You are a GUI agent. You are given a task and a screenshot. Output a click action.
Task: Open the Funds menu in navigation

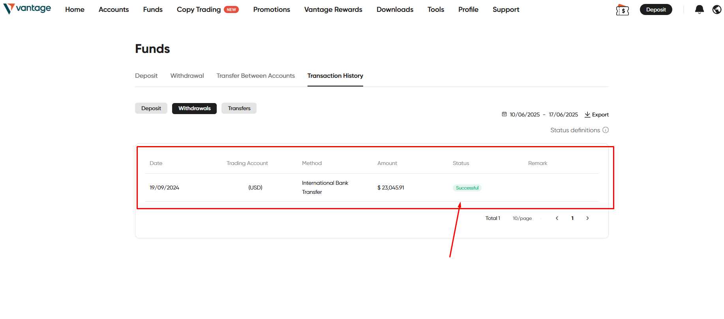pyautogui.click(x=153, y=9)
